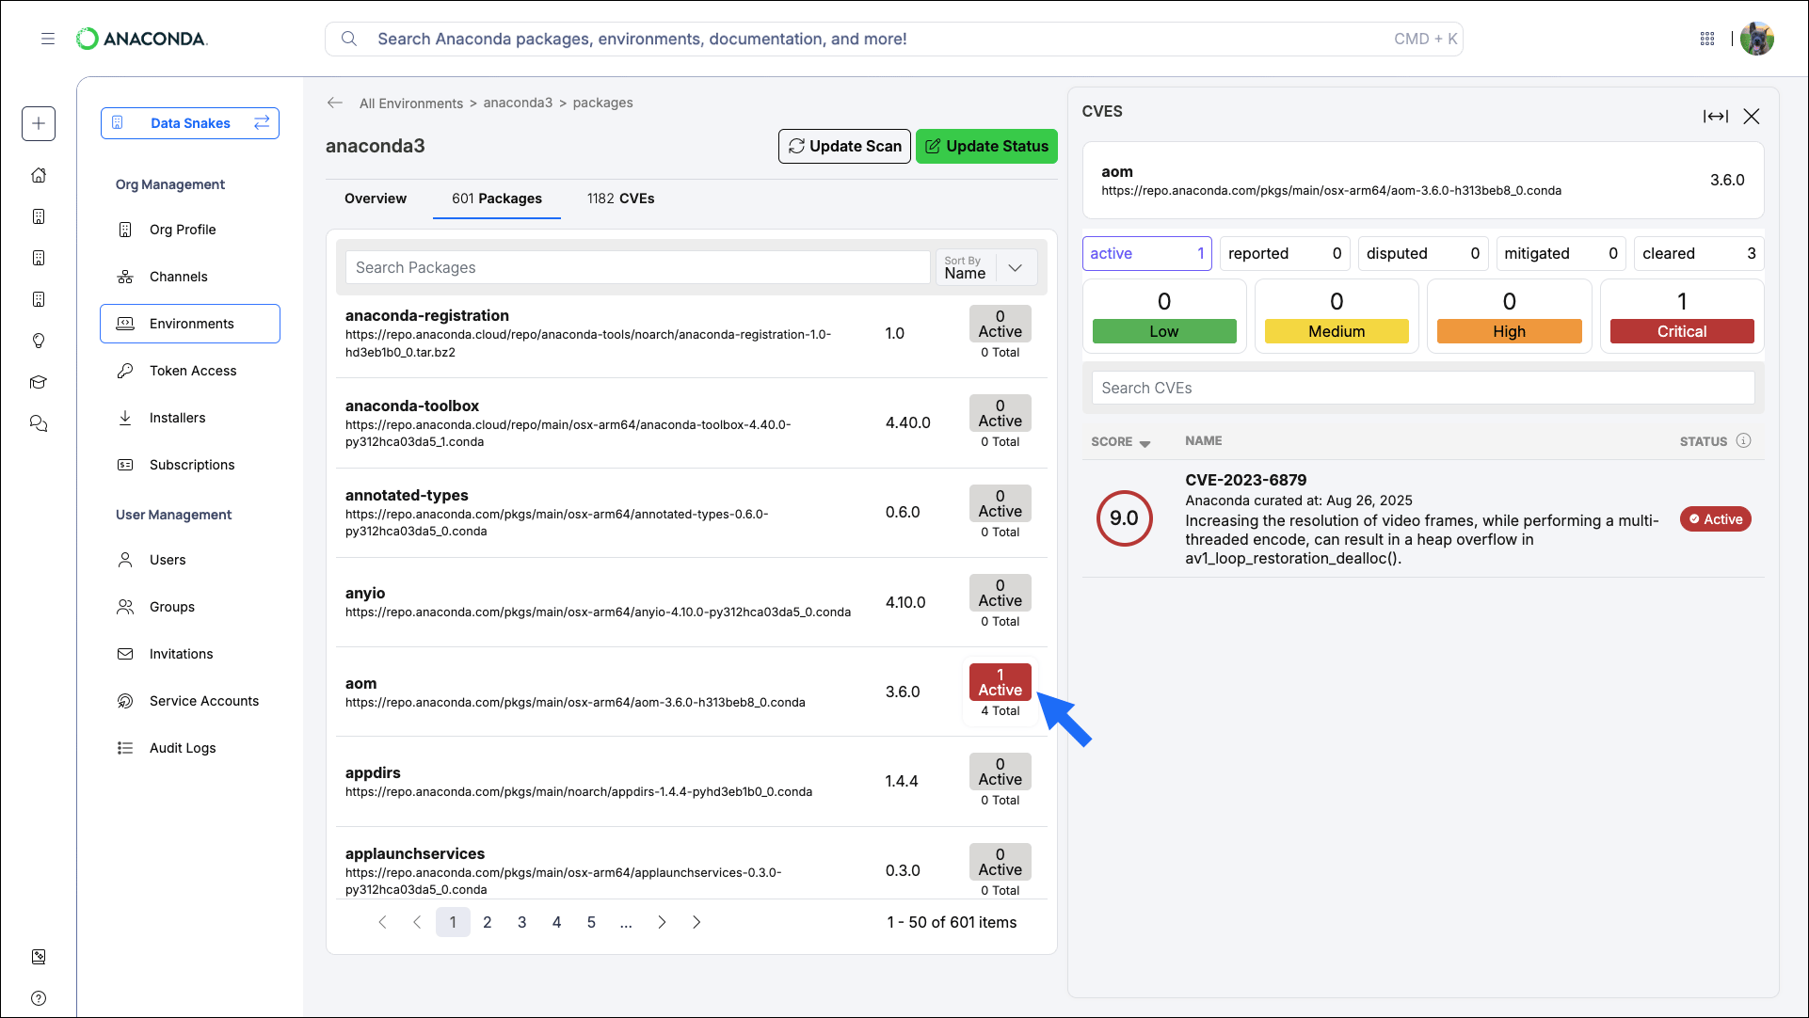Open Org Profile in sidebar
The width and height of the screenshot is (1809, 1018).
click(190, 230)
